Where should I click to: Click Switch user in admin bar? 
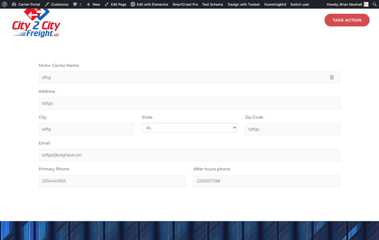coord(300,4)
